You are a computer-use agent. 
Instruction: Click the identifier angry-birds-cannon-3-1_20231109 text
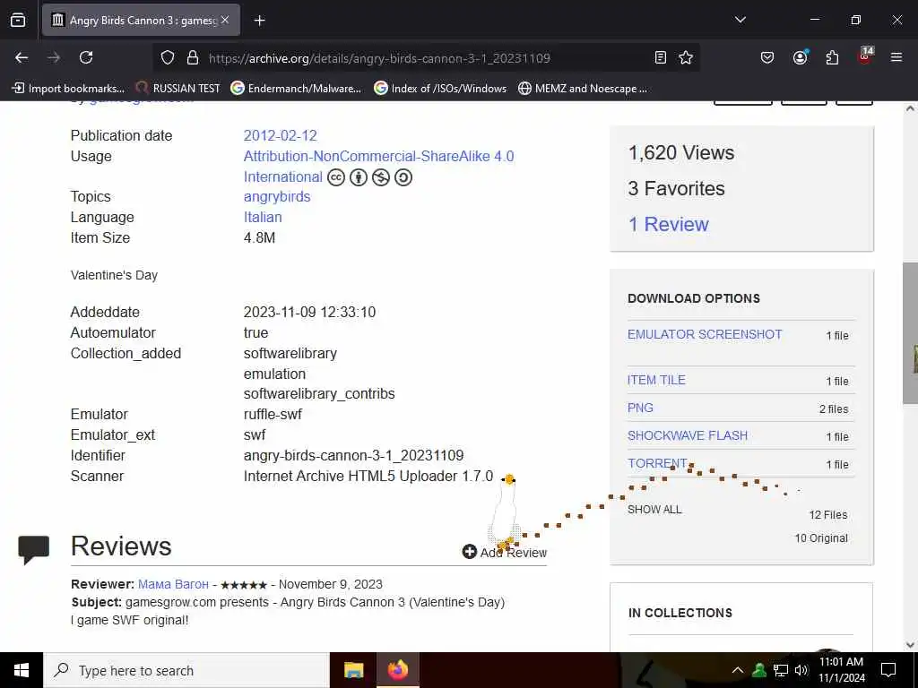[x=353, y=456]
